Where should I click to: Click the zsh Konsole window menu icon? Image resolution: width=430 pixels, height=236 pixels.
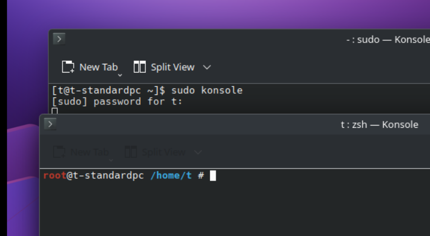tap(51, 124)
